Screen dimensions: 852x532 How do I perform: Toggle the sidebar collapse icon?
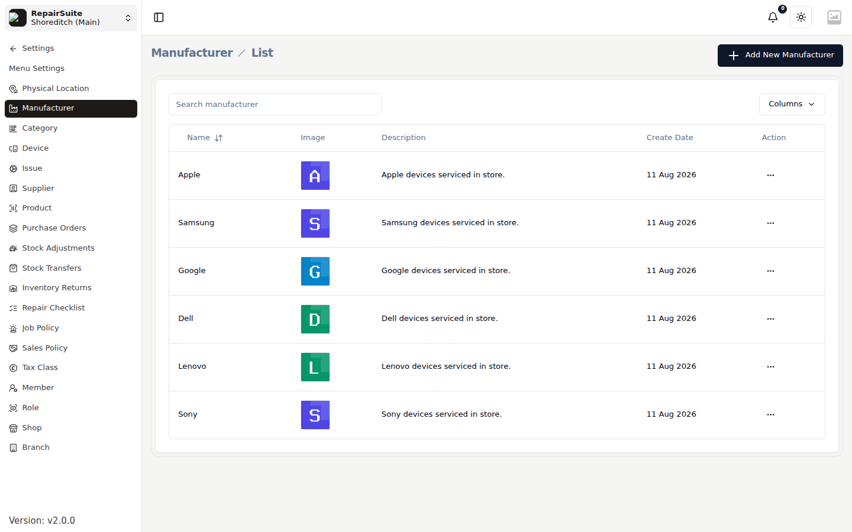coord(159,18)
